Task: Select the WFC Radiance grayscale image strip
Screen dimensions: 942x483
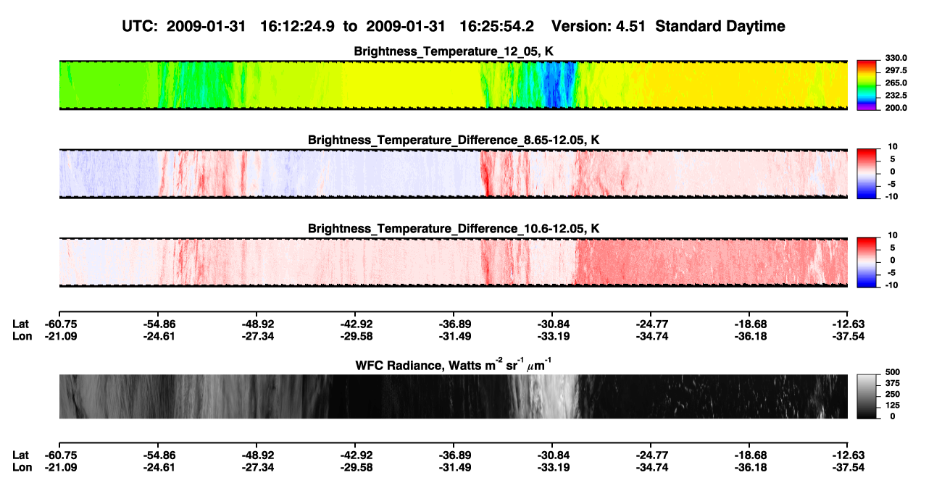Action: click(453, 396)
